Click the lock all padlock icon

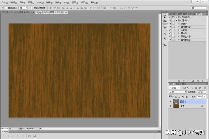(186, 96)
